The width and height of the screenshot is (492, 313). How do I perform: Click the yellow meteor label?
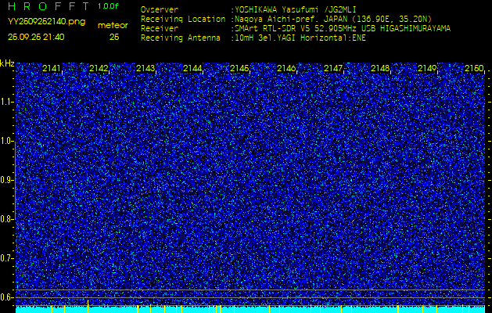coord(113,25)
